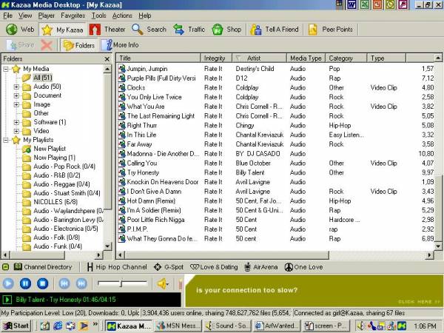
Task: Click the Tell A Friend icon
Action: [256, 30]
